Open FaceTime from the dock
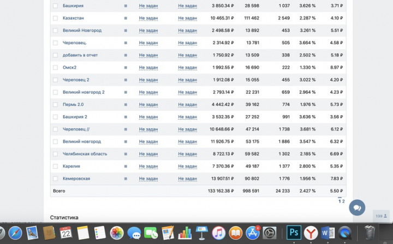Screen dimensions: 393x244 (x=151, y=233)
